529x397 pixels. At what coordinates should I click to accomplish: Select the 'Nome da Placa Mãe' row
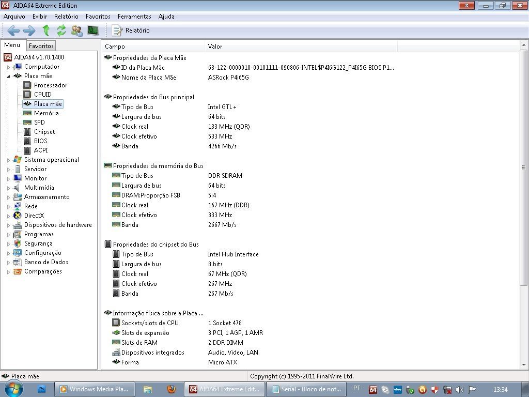click(148, 78)
